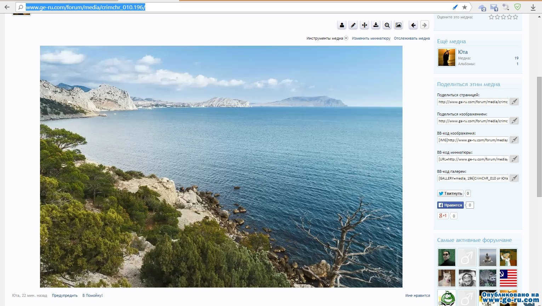This screenshot has width=542, height=306.
Task: Click the magnifier zoom-in media icon
Action: (387, 25)
